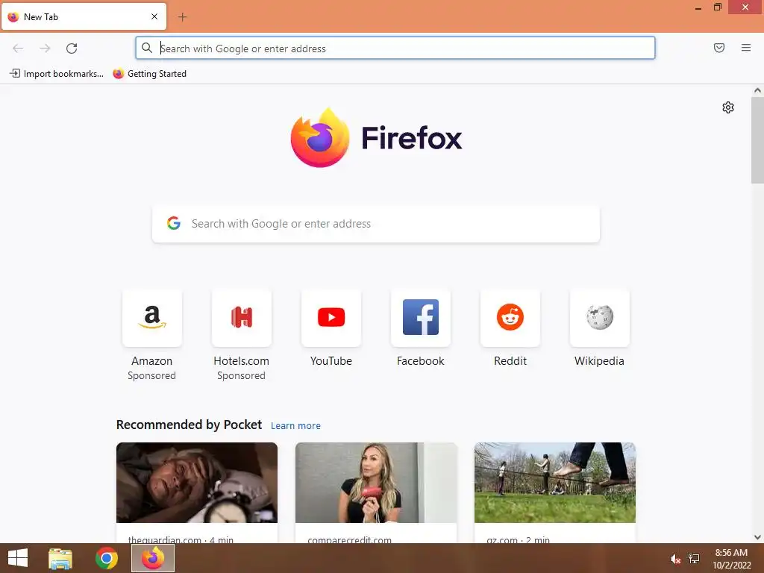Click the forward navigation arrow
Viewport: 764px width, 573px height.
45,48
